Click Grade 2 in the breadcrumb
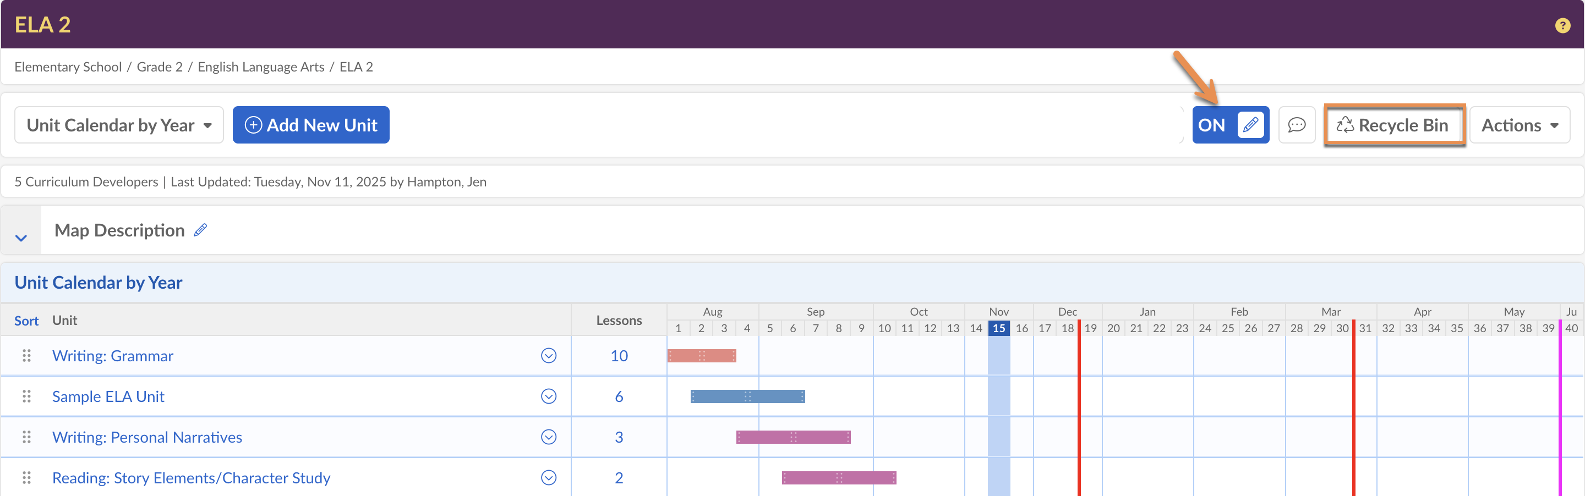1585x496 pixels. [x=160, y=67]
